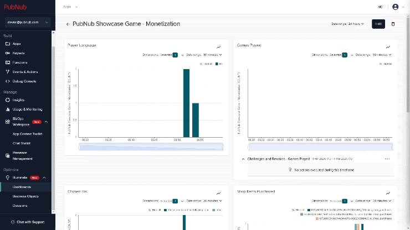This screenshot has width=410, height=230.
Task: Open Dimensions dropdown on Games Played card
Action: click(332, 55)
